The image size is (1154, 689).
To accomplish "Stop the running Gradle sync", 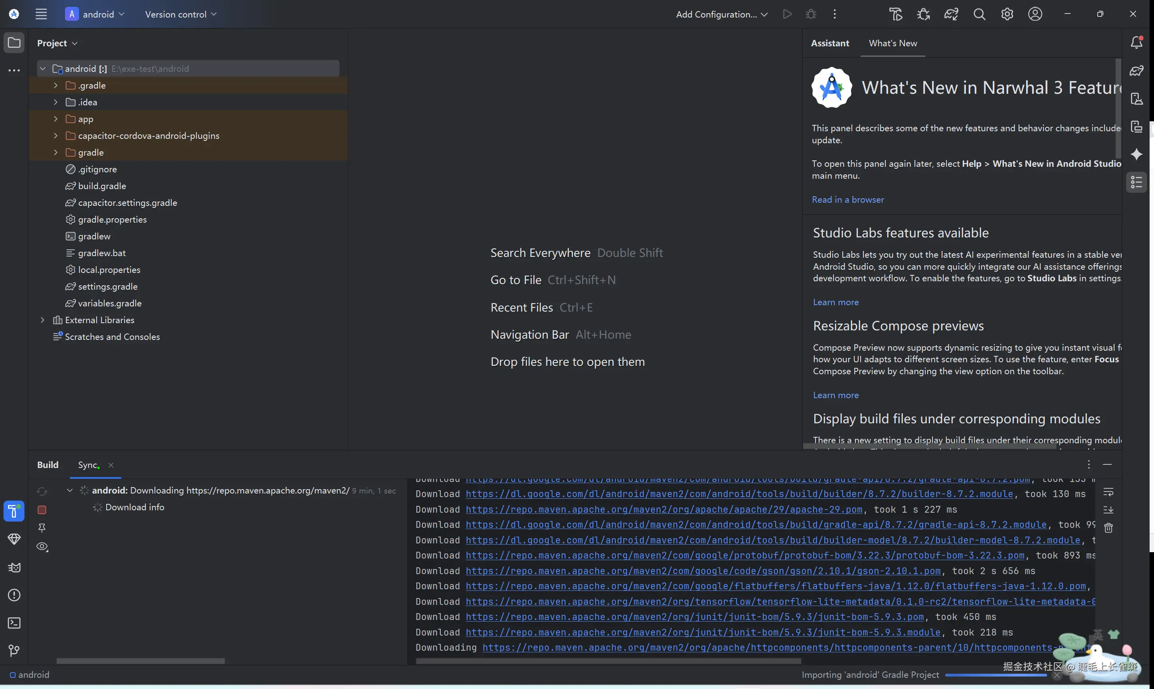I will tap(42, 510).
